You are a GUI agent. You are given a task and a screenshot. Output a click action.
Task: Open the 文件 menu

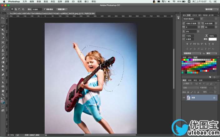(25, 2)
